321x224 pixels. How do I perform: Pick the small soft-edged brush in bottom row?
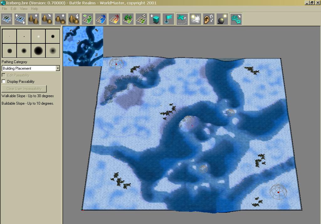pos(24,51)
